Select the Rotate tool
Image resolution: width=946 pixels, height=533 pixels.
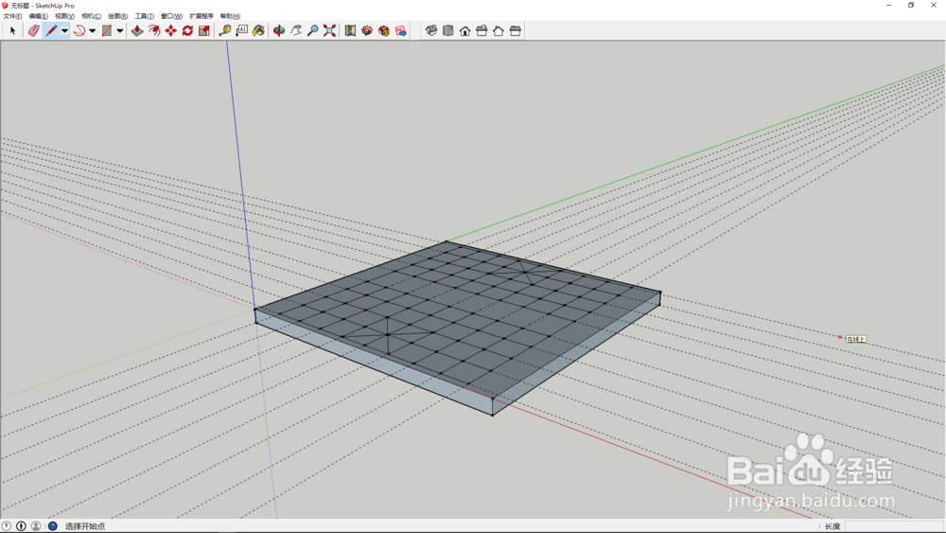point(187,31)
